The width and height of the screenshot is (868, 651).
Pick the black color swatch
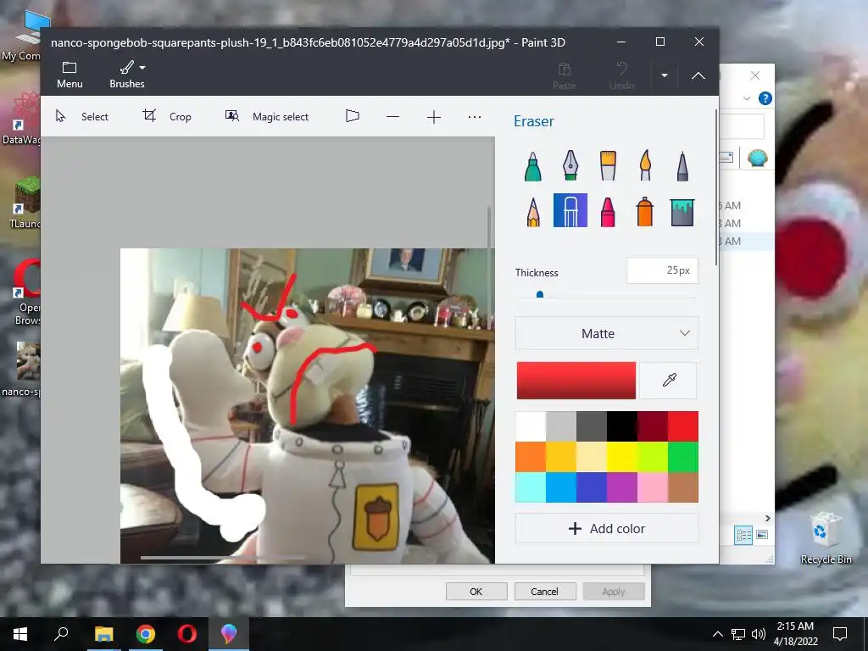pos(621,426)
